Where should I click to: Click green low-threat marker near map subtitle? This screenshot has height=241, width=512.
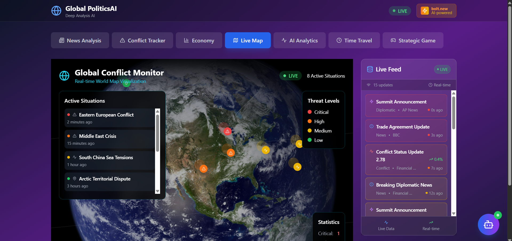pyautogui.click(x=126, y=83)
